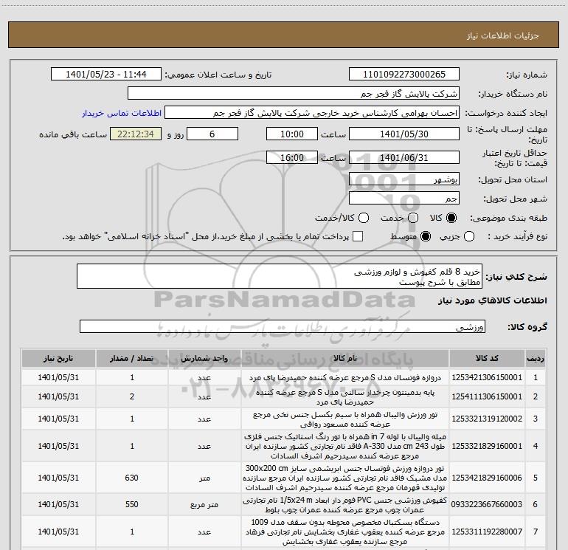Click the futsal goal net 300x200 cm item
This screenshot has height=550, width=568.
pos(345,478)
